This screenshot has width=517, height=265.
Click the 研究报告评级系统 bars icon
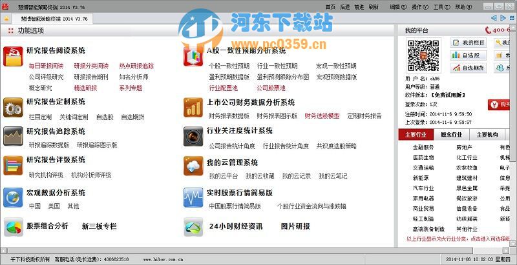click(13, 165)
